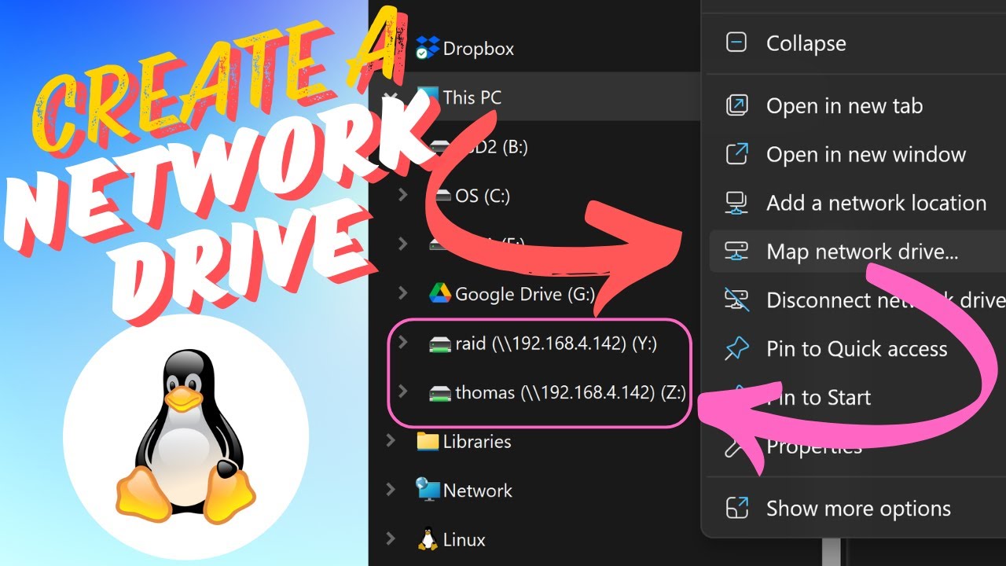Choose Pin to Quick access
Image resolution: width=1006 pixels, height=566 pixels.
pos(857,349)
